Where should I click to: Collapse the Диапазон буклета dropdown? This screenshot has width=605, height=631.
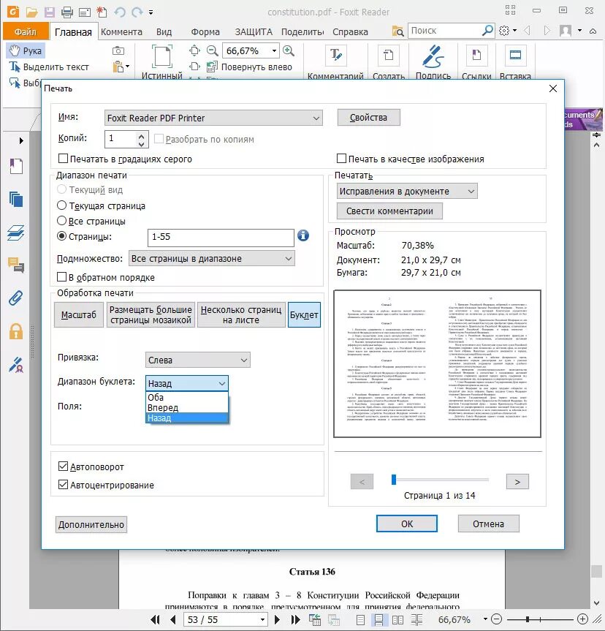(x=186, y=384)
